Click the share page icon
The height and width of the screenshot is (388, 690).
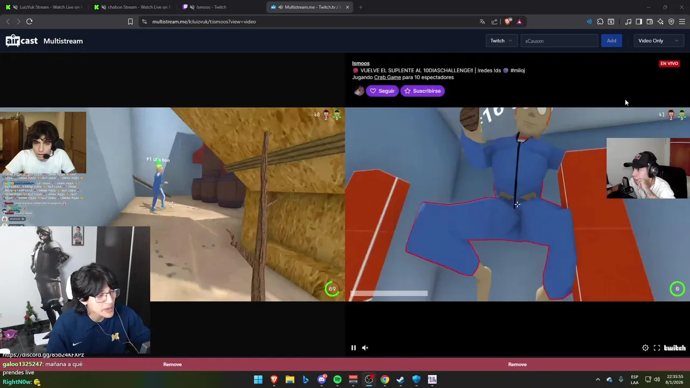pyautogui.click(x=494, y=22)
